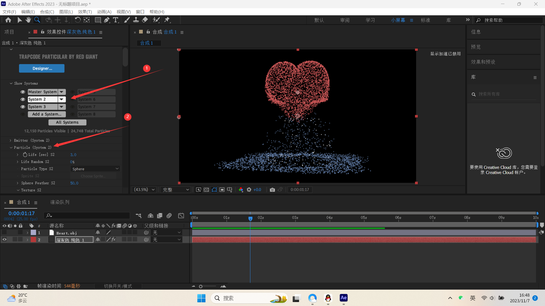Viewport: 545px width, 306px height.
Task: Open the 文件(F) menu
Action: point(9,12)
